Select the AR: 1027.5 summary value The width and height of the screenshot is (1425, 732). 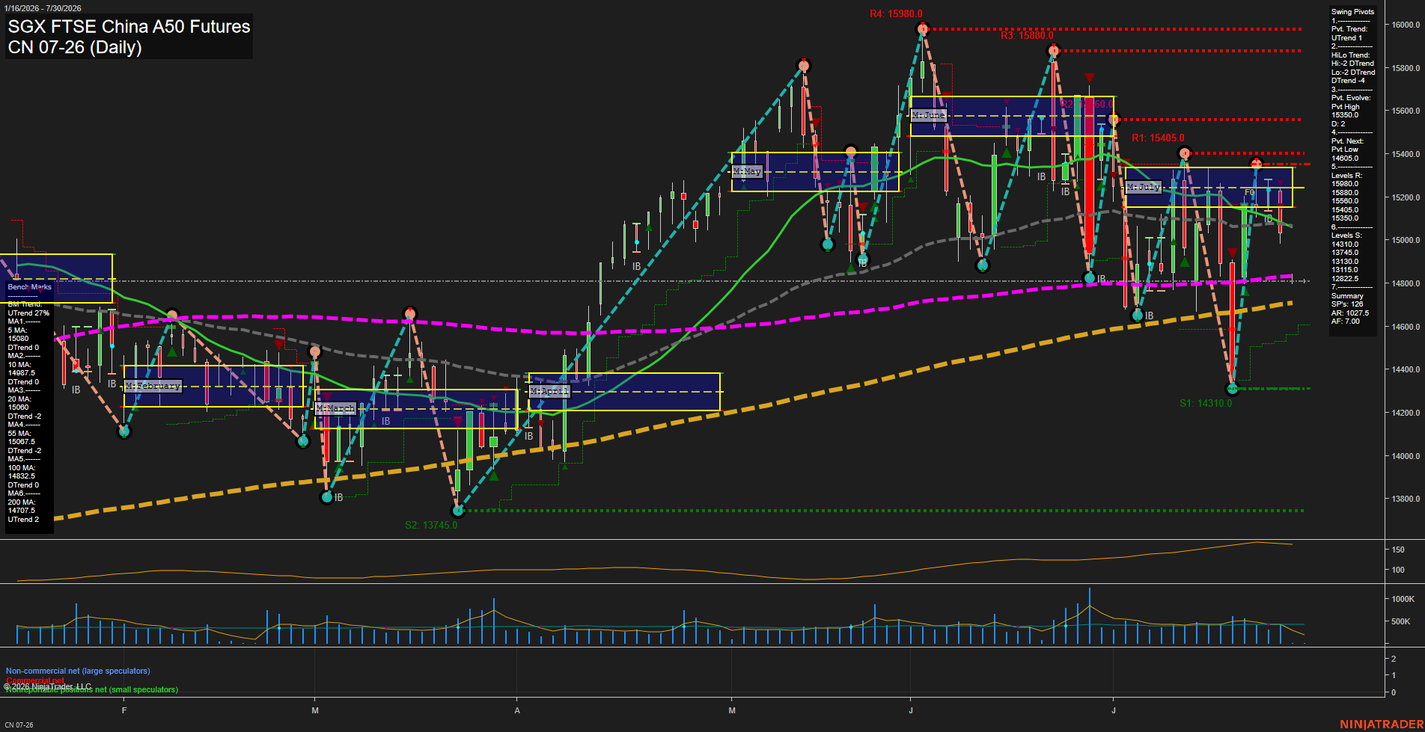point(1350,313)
